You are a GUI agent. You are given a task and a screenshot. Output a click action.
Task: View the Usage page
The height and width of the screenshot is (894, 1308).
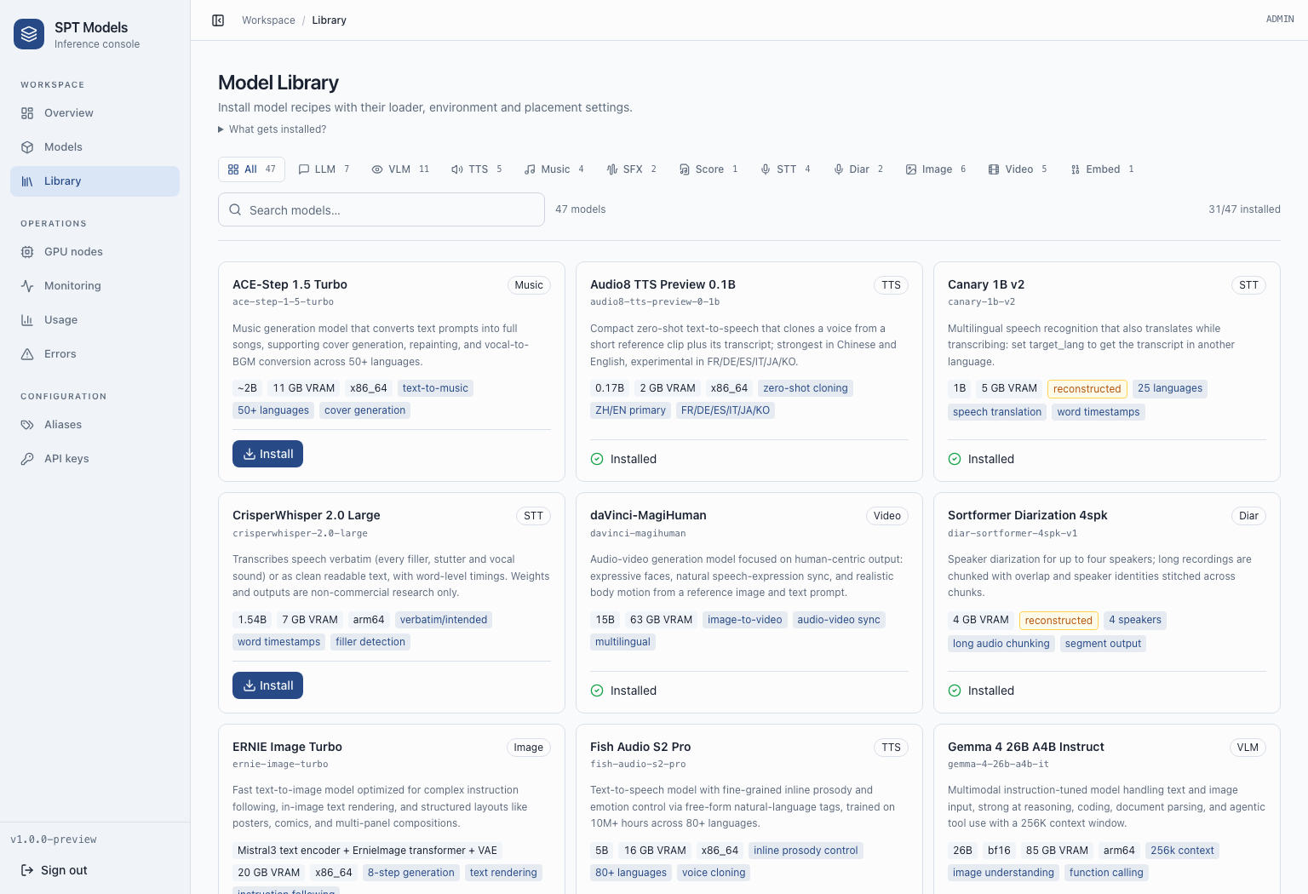[95, 320]
